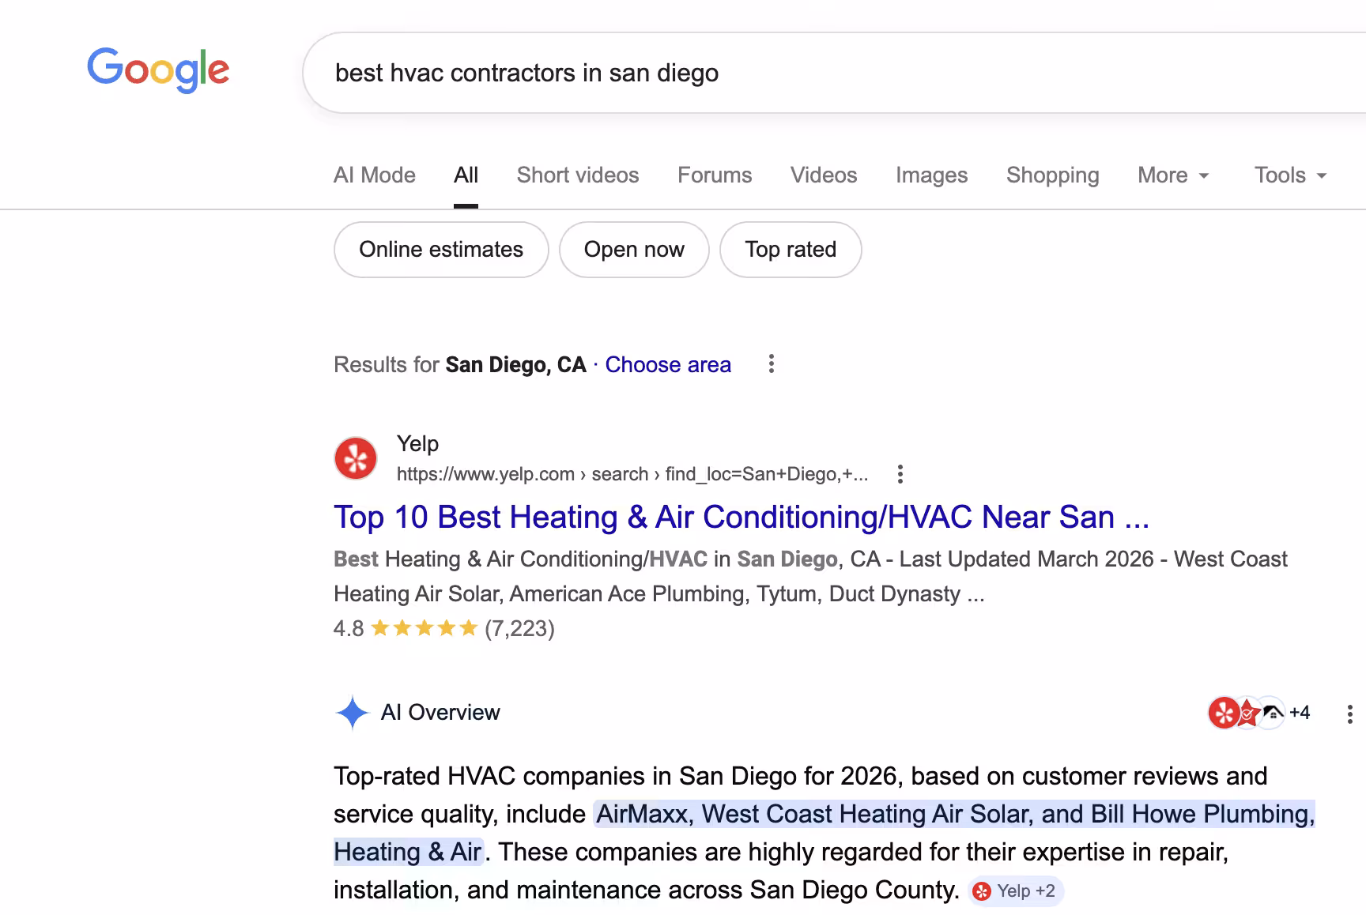The width and height of the screenshot is (1366, 915).
Task: Open the Forums tab
Action: click(715, 175)
